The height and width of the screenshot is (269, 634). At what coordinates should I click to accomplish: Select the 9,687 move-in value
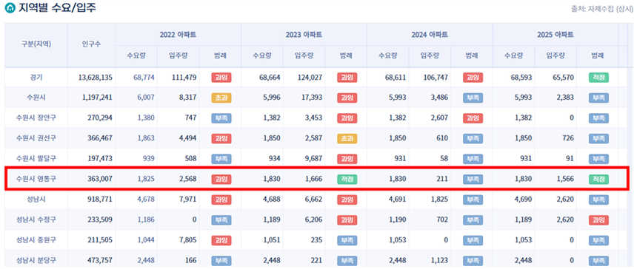coord(314,158)
